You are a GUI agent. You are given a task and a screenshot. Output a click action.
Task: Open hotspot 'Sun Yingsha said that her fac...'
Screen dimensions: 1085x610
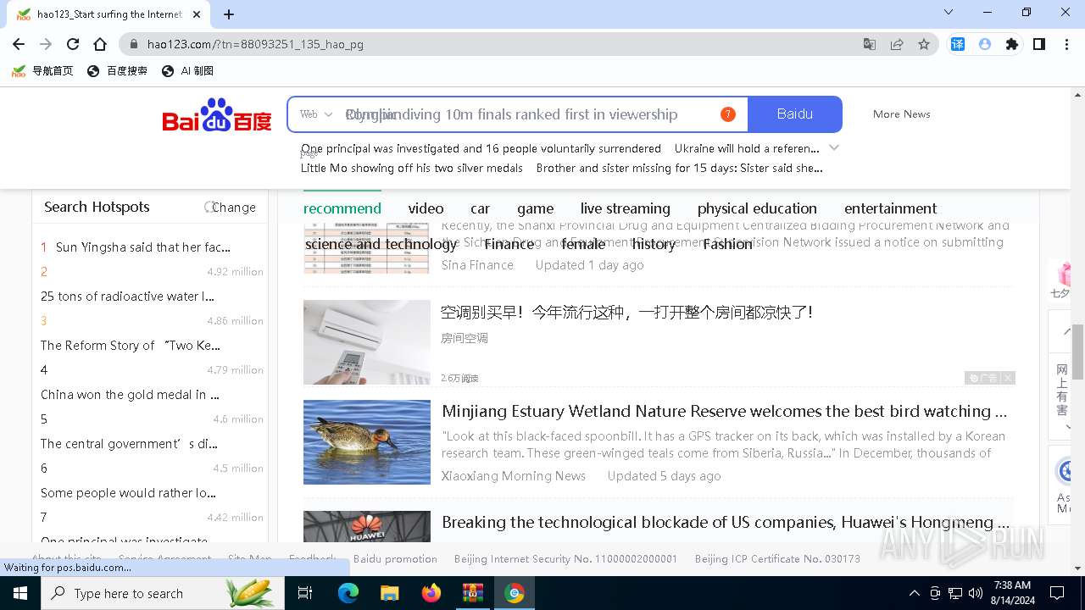pos(142,247)
